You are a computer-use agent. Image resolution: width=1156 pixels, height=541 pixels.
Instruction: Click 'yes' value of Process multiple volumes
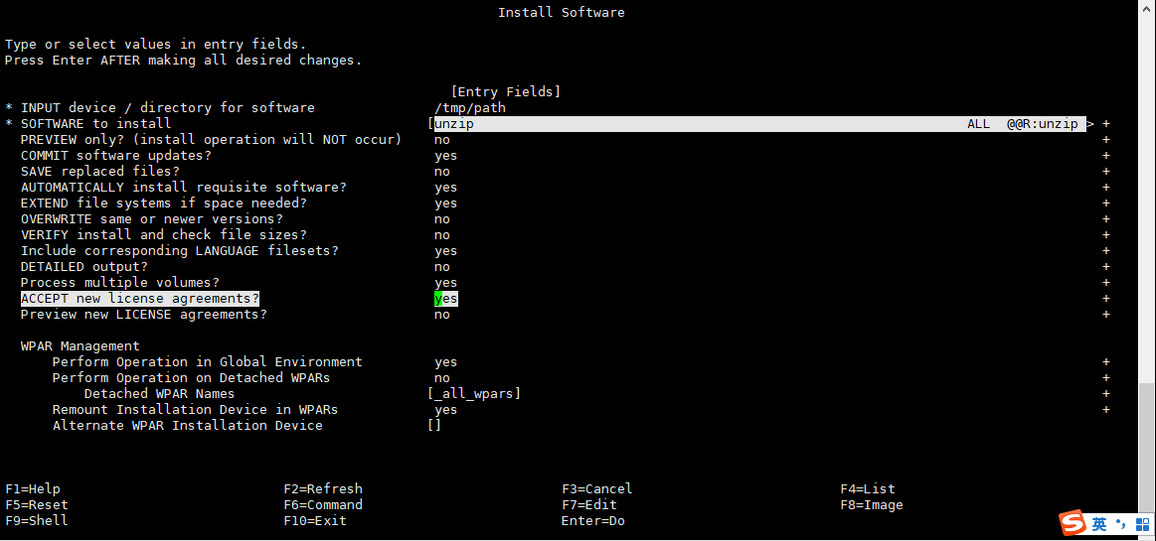pos(446,283)
